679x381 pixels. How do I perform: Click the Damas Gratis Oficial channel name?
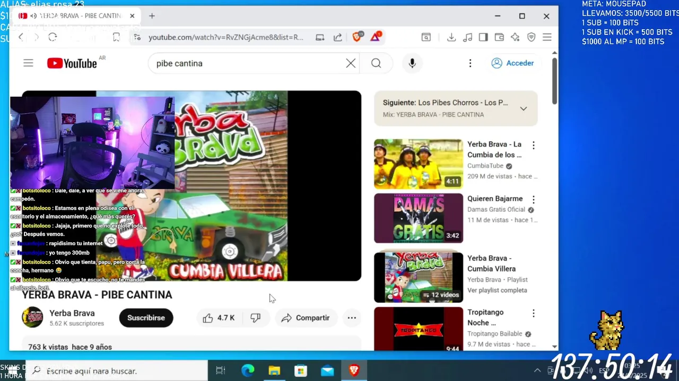click(496, 210)
